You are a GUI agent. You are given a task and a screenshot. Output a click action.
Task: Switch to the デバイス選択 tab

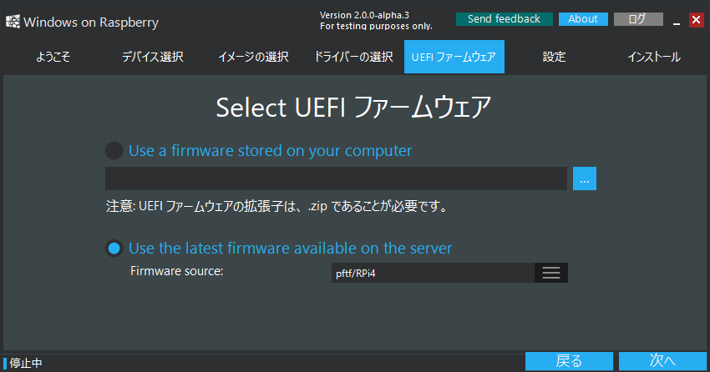153,57
